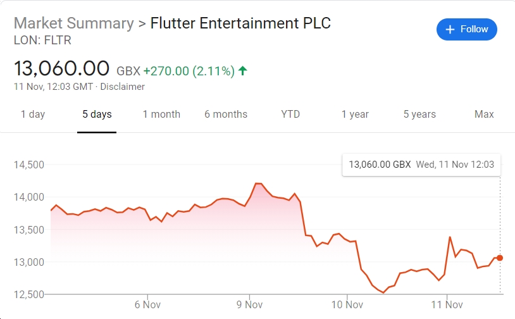Click the 9 Nov date label
Viewport: 515px width, 319px height.
(249, 304)
